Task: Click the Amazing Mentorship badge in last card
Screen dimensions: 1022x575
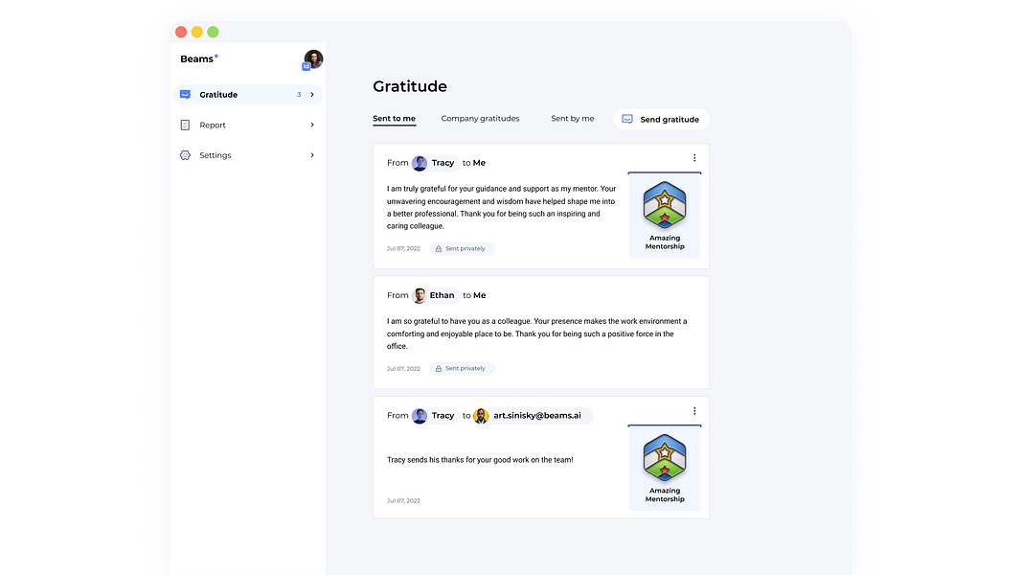Action: pos(664,468)
